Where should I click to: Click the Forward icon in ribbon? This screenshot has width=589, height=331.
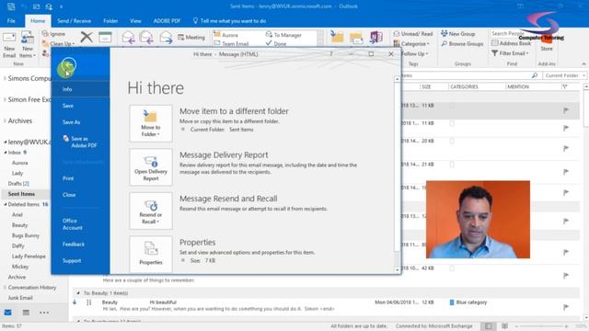pyautogui.click(x=166, y=38)
